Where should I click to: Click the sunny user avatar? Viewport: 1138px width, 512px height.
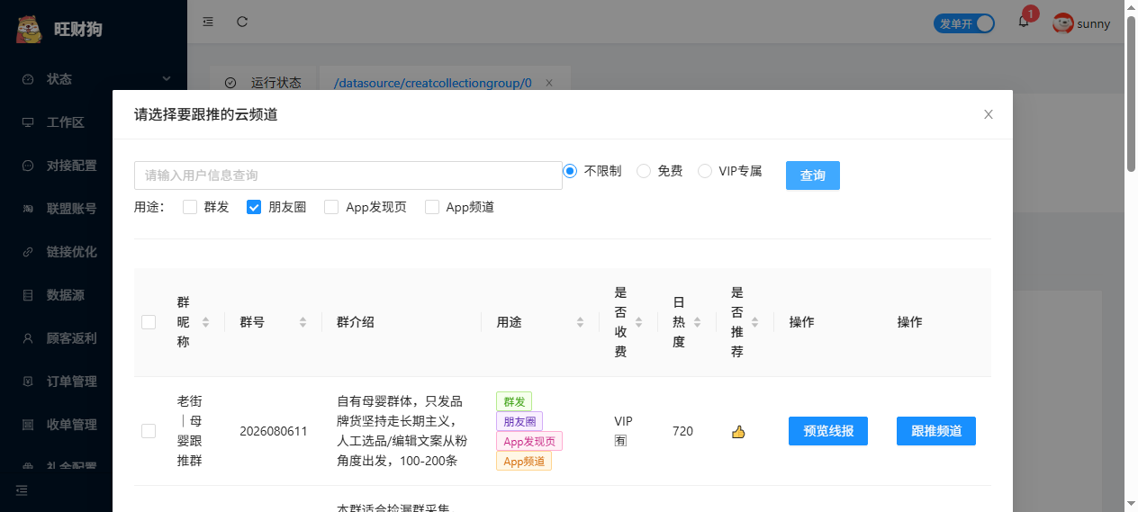pos(1063,23)
